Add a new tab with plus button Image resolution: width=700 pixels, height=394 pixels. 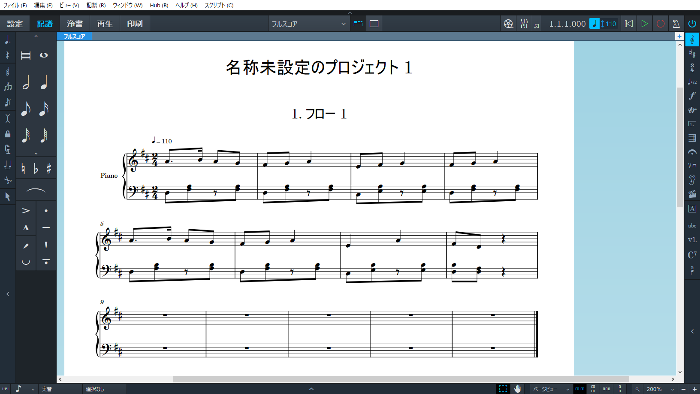(x=679, y=36)
